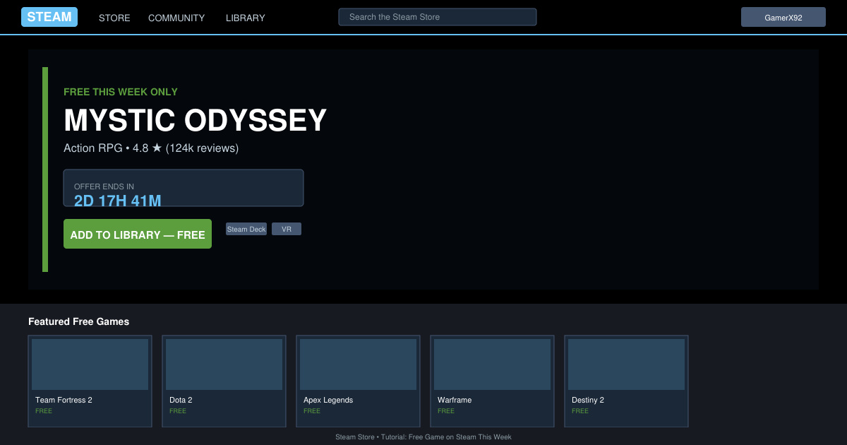Click the Steam Store tutorial footer text
The height and width of the screenshot is (445, 847).
point(423,437)
